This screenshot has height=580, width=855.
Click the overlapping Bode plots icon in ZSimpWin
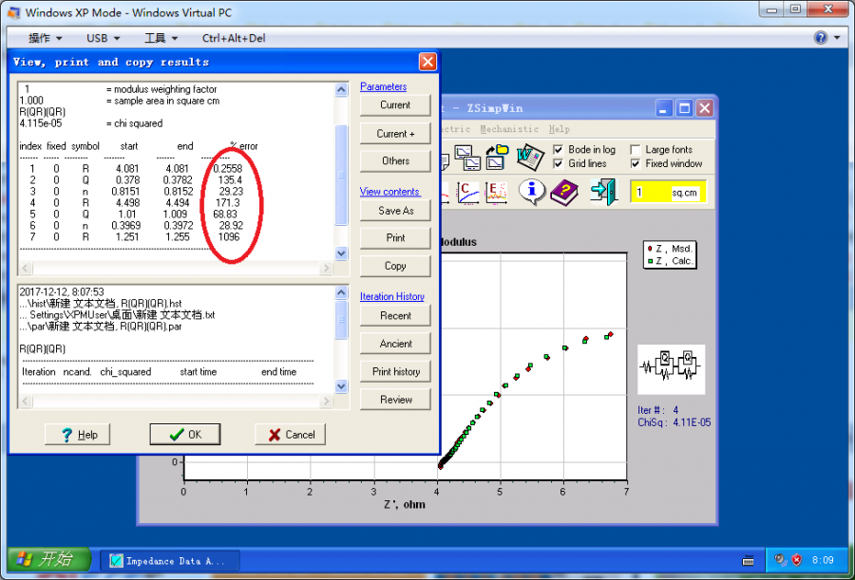click(x=467, y=158)
